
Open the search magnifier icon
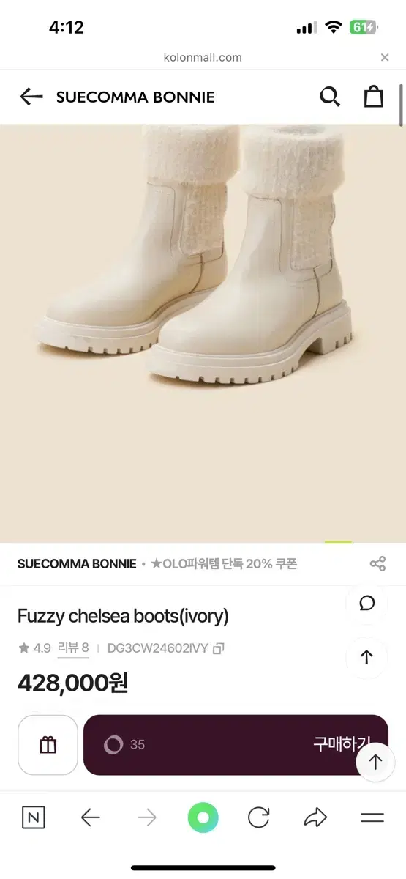click(x=330, y=97)
